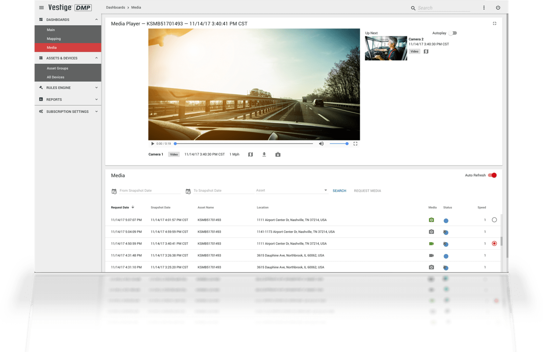Click status icon for 5:04:09 PM row
The image size is (543, 352).
tap(446, 232)
